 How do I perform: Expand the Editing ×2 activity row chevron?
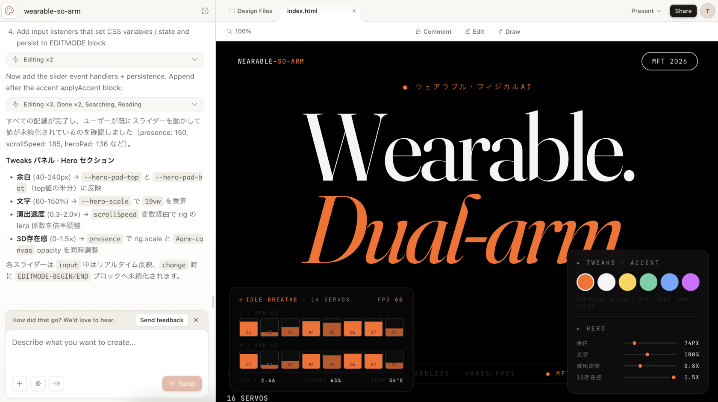(194, 60)
